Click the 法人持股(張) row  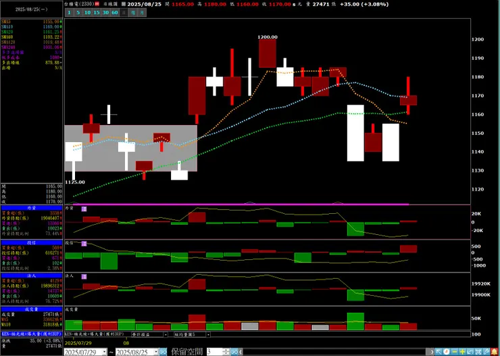(x=32, y=286)
